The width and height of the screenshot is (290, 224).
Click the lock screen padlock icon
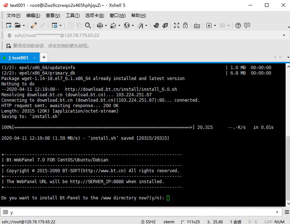pyautogui.click(x=185, y=25)
